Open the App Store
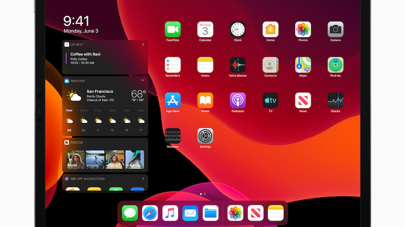This screenshot has height=227, width=405. (x=173, y=101)
